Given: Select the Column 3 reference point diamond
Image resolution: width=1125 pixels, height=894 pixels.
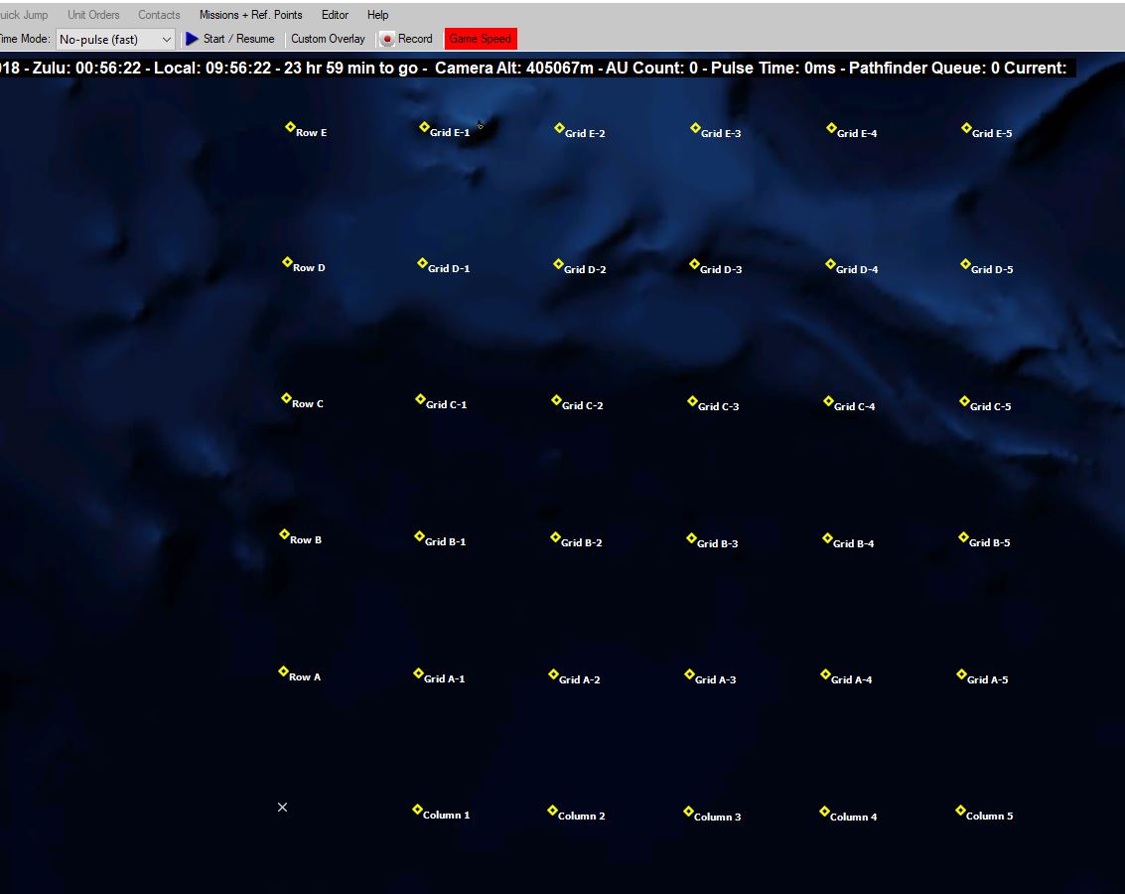Looking at the screenshot, I should pyautogui.click(x=689, y=812).
